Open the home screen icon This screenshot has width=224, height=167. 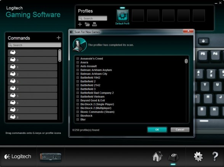[158, 156]
